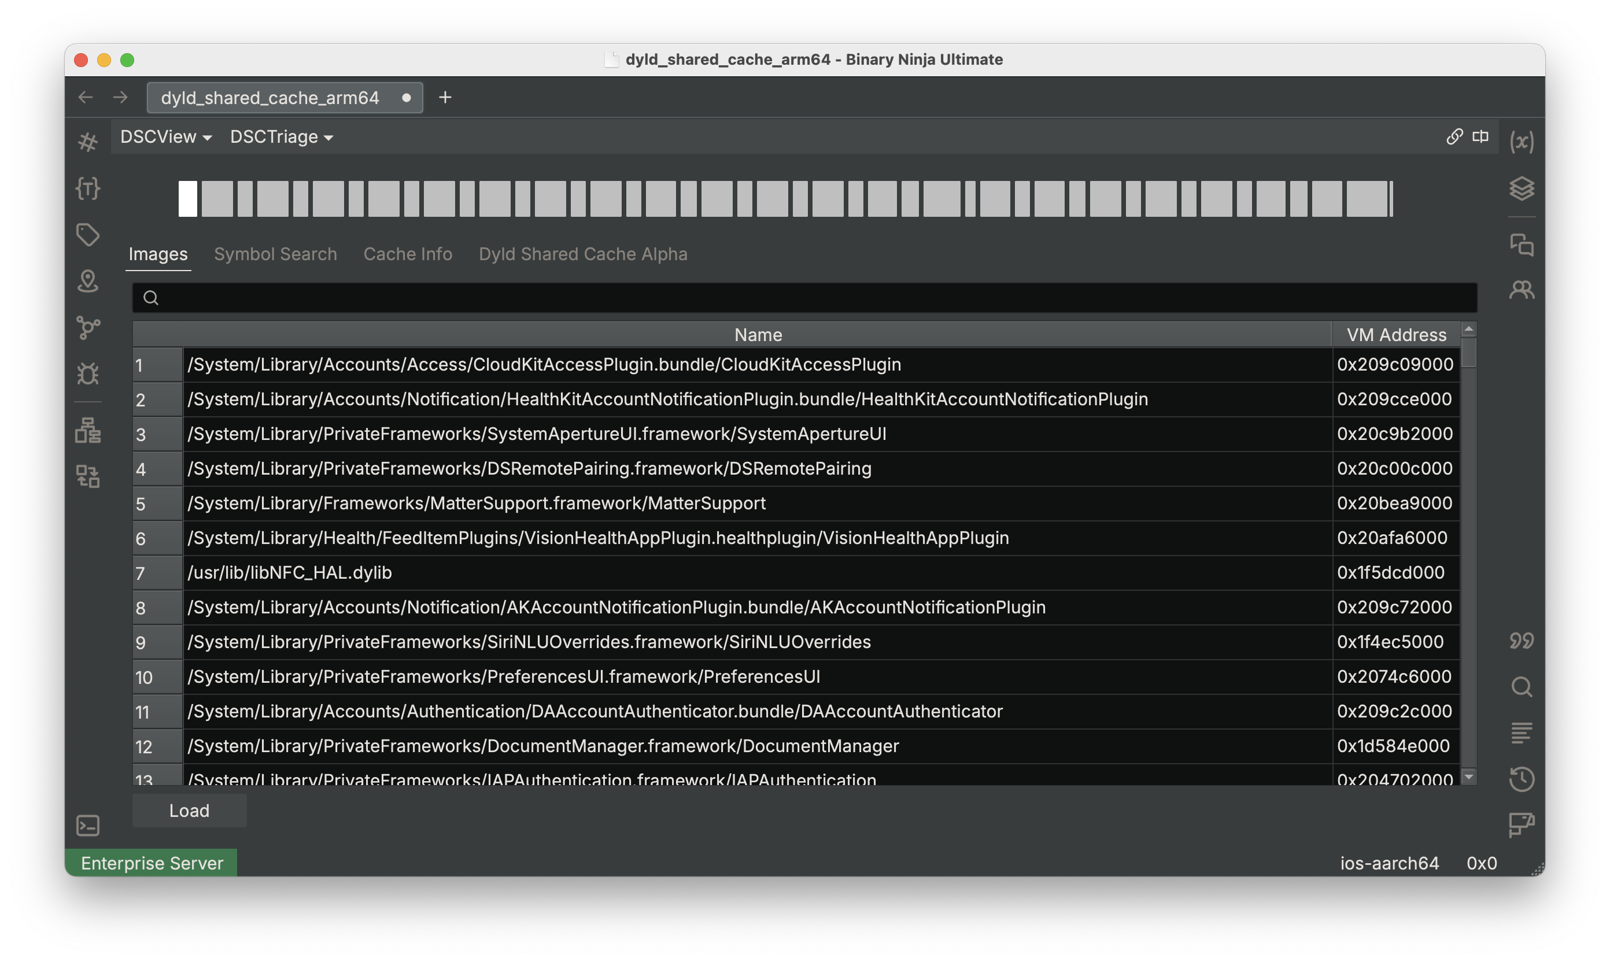1610x962 pixels.
Task: Open the component tree sidebar icon
Action: pyautogui.click(x=87, y=431)
